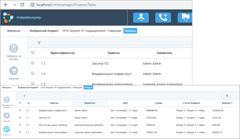Toggle the select-all checkbox in the lower table
This screenshot has height=139, width=240.
[20, 102]
